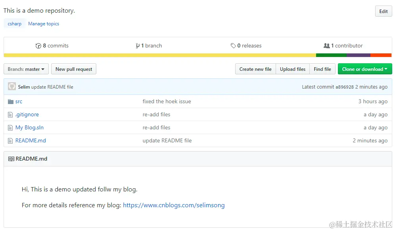Click My Blog.sln's re-add files commit message
The image size is (395, 231).
156,128
